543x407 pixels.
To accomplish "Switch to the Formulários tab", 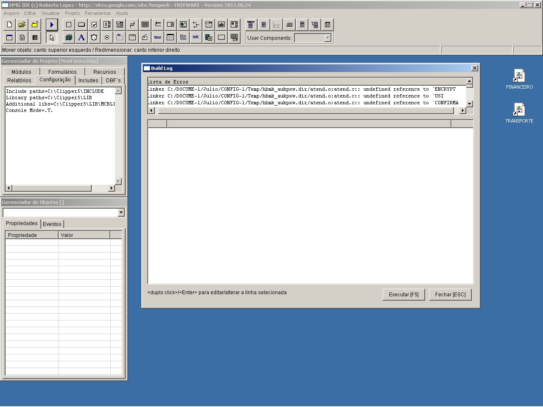I will [x=62, y=72].
